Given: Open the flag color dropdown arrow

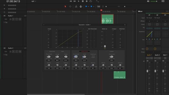Looking at the screenshot, I should (x=88, y=7).
